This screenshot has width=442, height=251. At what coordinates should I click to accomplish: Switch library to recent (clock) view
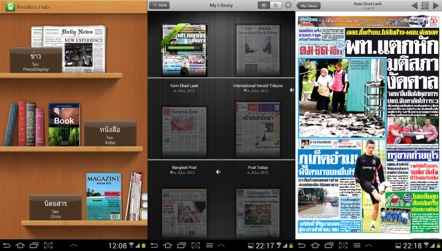pos(263,5)
